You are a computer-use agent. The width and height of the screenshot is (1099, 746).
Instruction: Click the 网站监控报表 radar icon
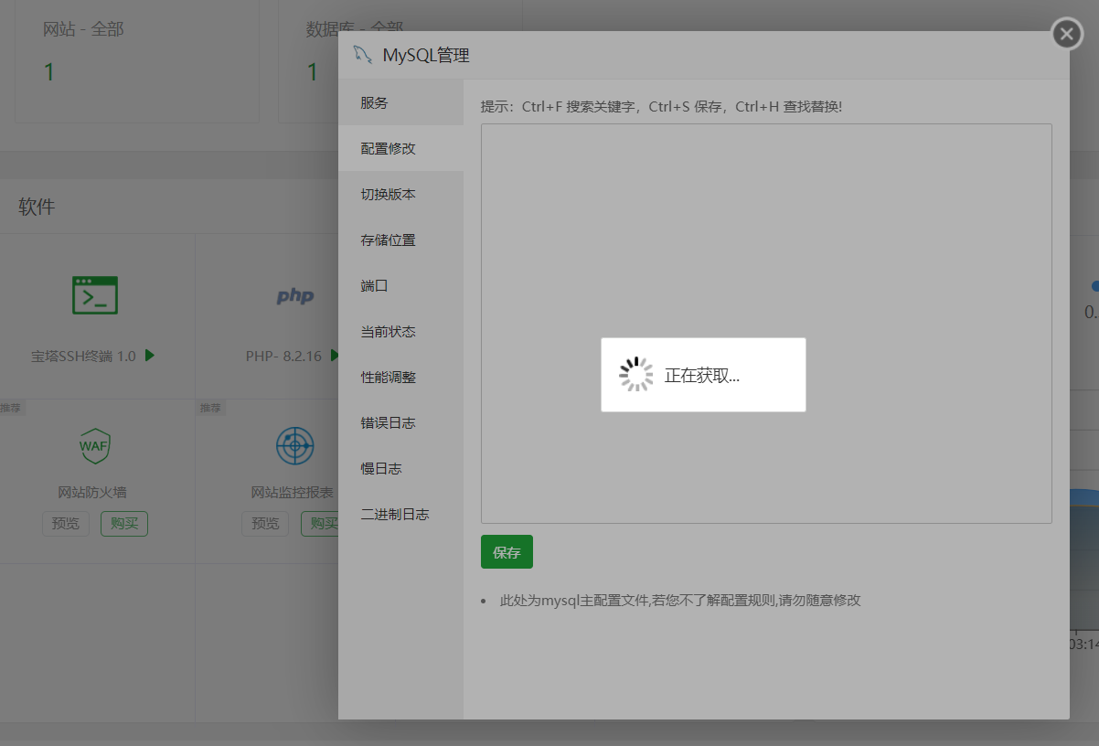tap(295, 445)
